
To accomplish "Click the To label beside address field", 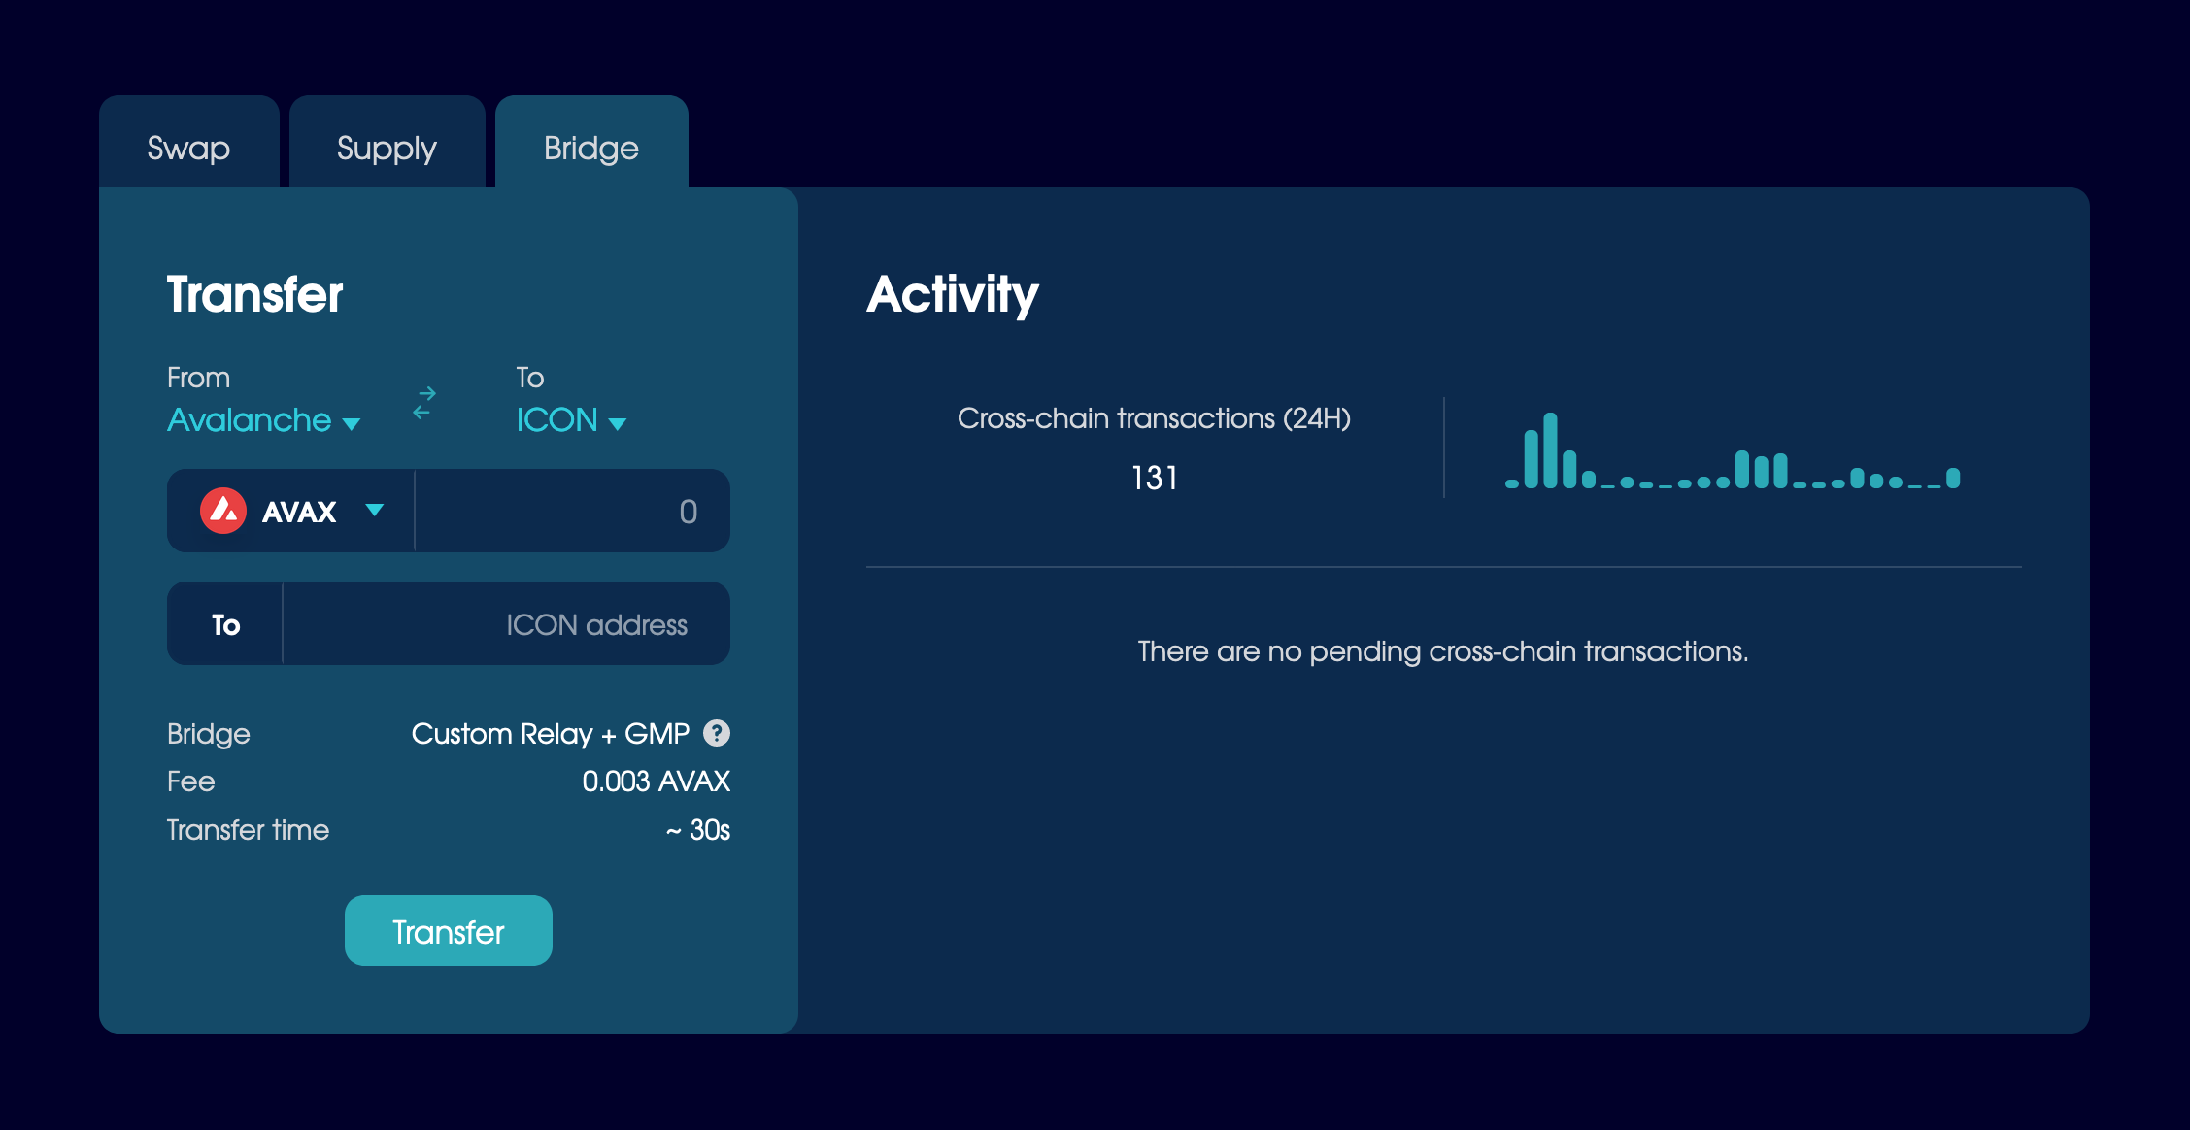I will (225, 624).
